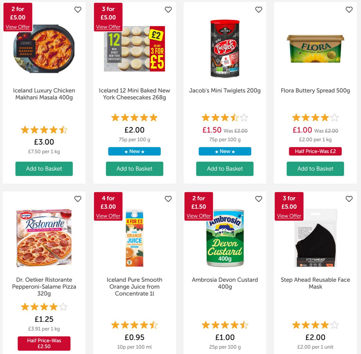The width and height of the screenshot is (361, 354).
Task: Heart the Iceland Pure Orange Juice
Action: [168, 199]
